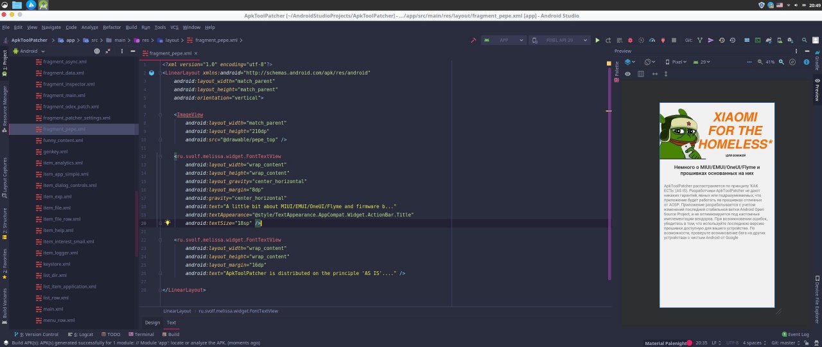The image size is (822, 347).
Task: Open Pixel device dropdown in Preview
Action: [676, 62]
